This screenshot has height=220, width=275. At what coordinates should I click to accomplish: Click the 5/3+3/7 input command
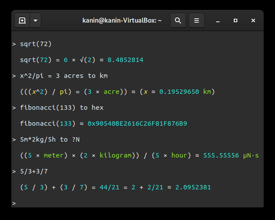tap(34, 172)
